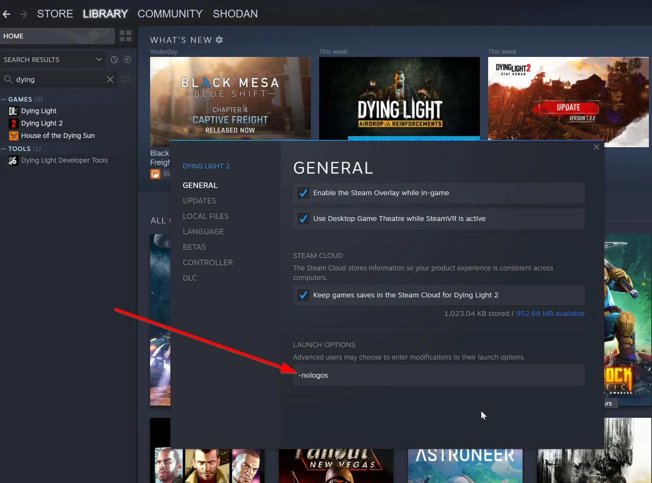Click House of the Dying Sun icon
652x483 pixels.
point(13,136)
